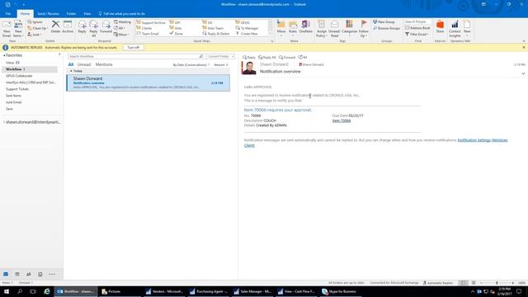The width and height of the screenshot is (528, 297).
Task: Open the Clean Up dropdown
Action: [37, 28]
